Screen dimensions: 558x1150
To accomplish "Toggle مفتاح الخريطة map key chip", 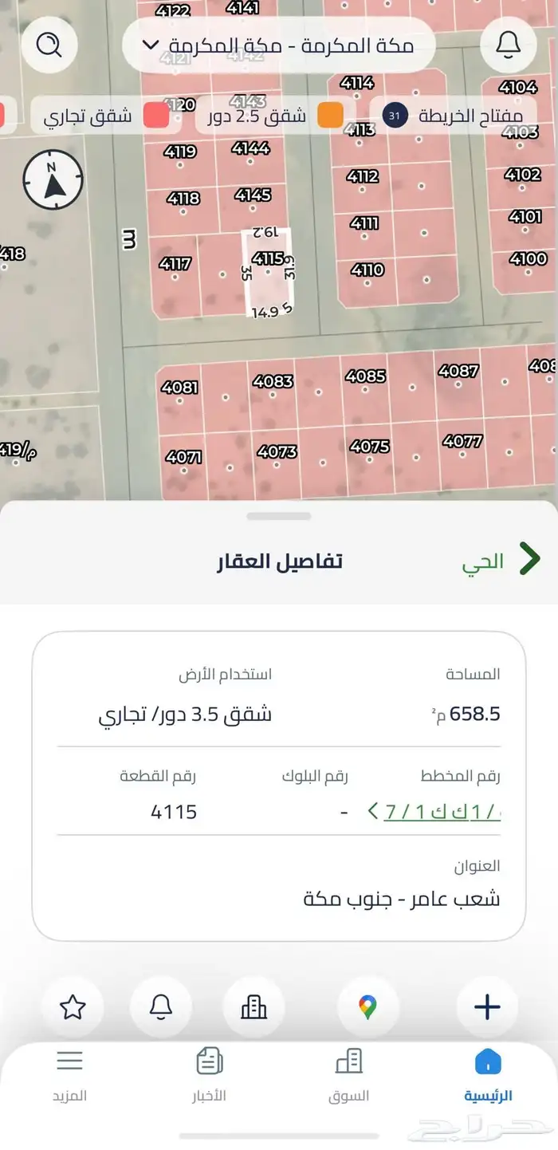I will coord(454,116).
